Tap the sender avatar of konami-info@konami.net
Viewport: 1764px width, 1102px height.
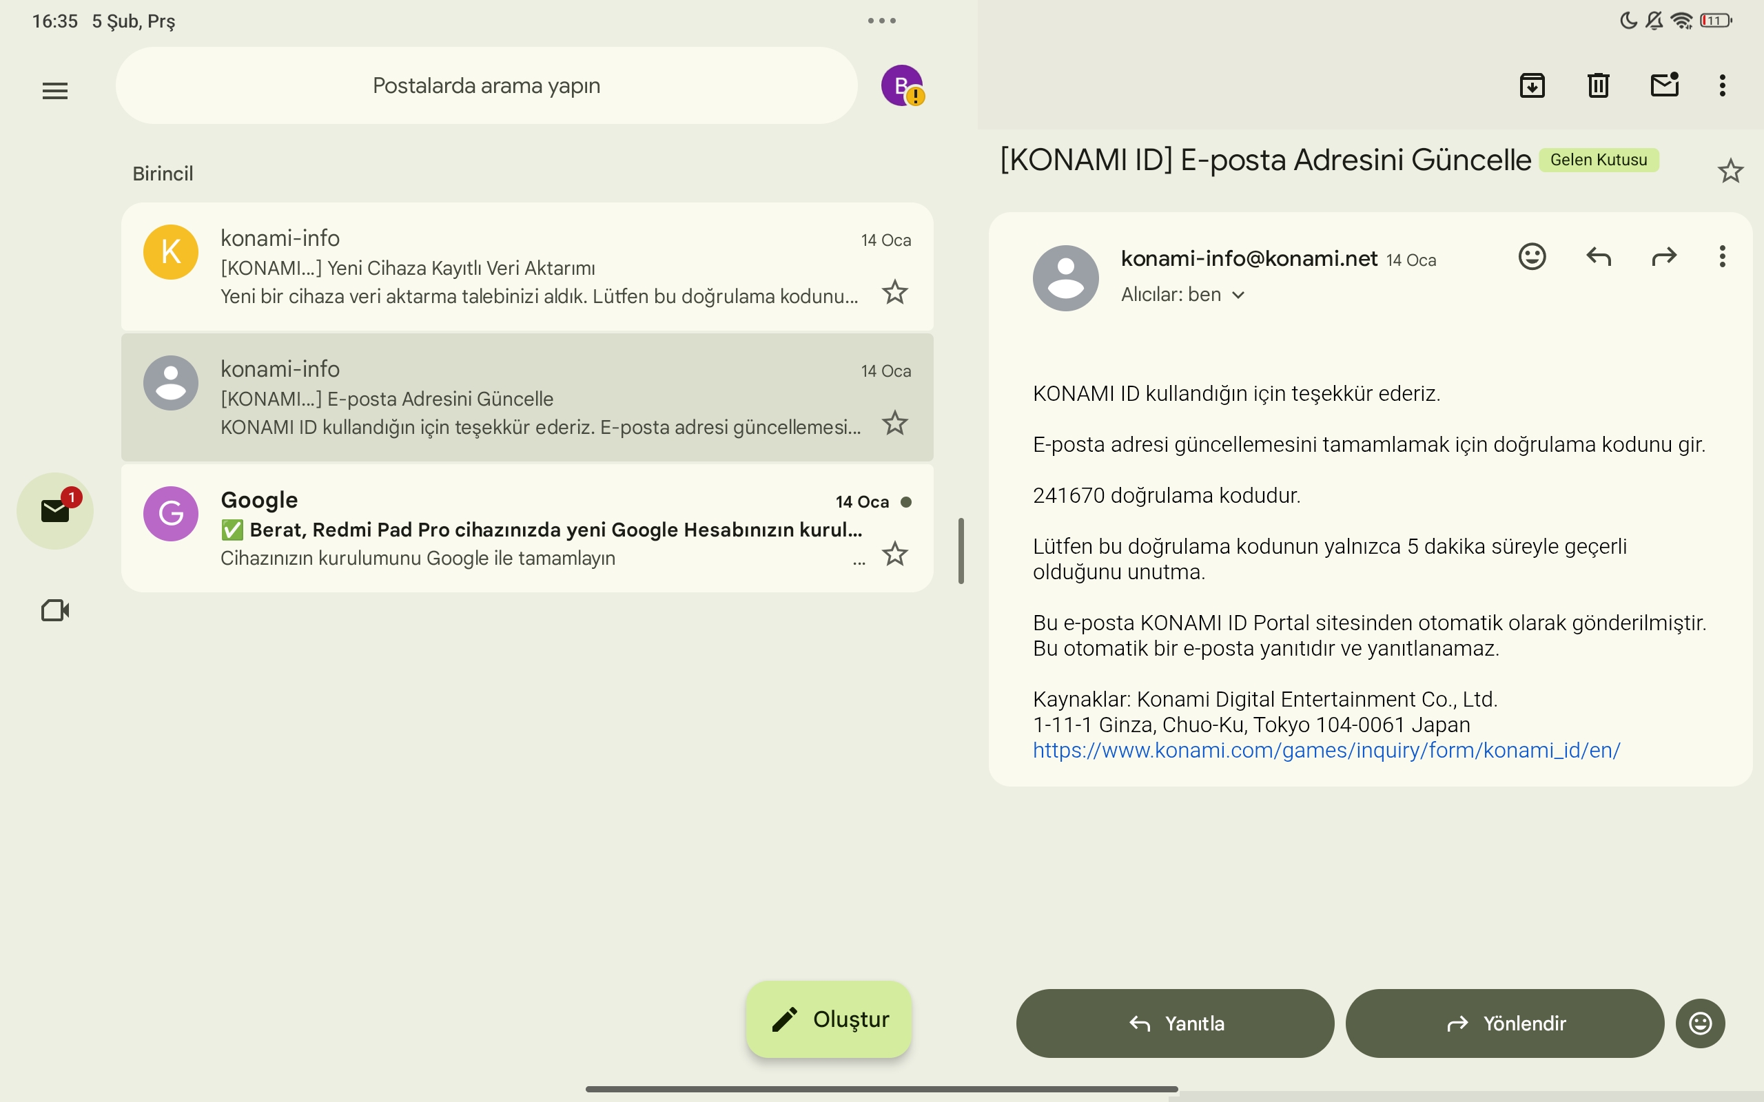pyautogui.click(x=1066, y=278)
